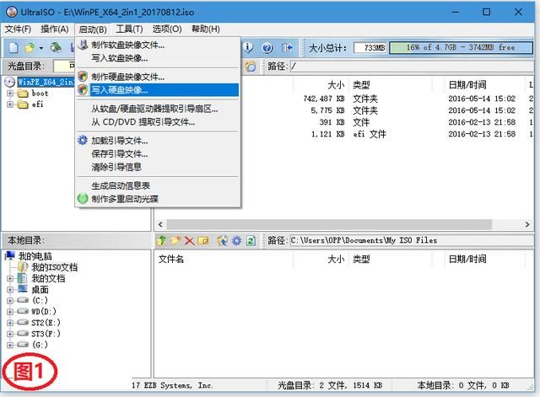Click the Open CD/DVD toolbar icon
Image resolution: width=540 pixels, height=397 pixels.
(56, 47)
